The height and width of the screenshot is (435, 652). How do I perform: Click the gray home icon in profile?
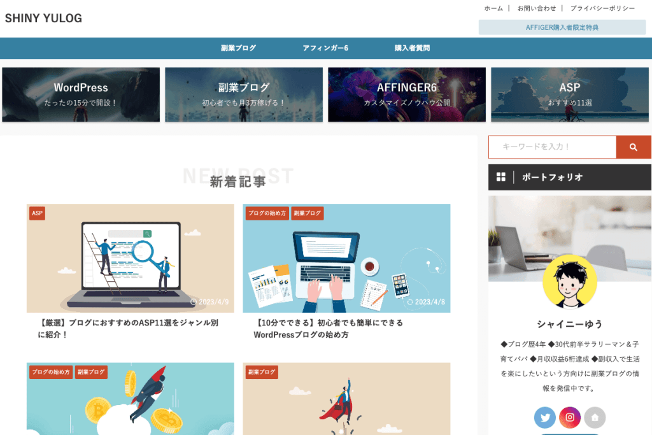click(x=595, y=418)
